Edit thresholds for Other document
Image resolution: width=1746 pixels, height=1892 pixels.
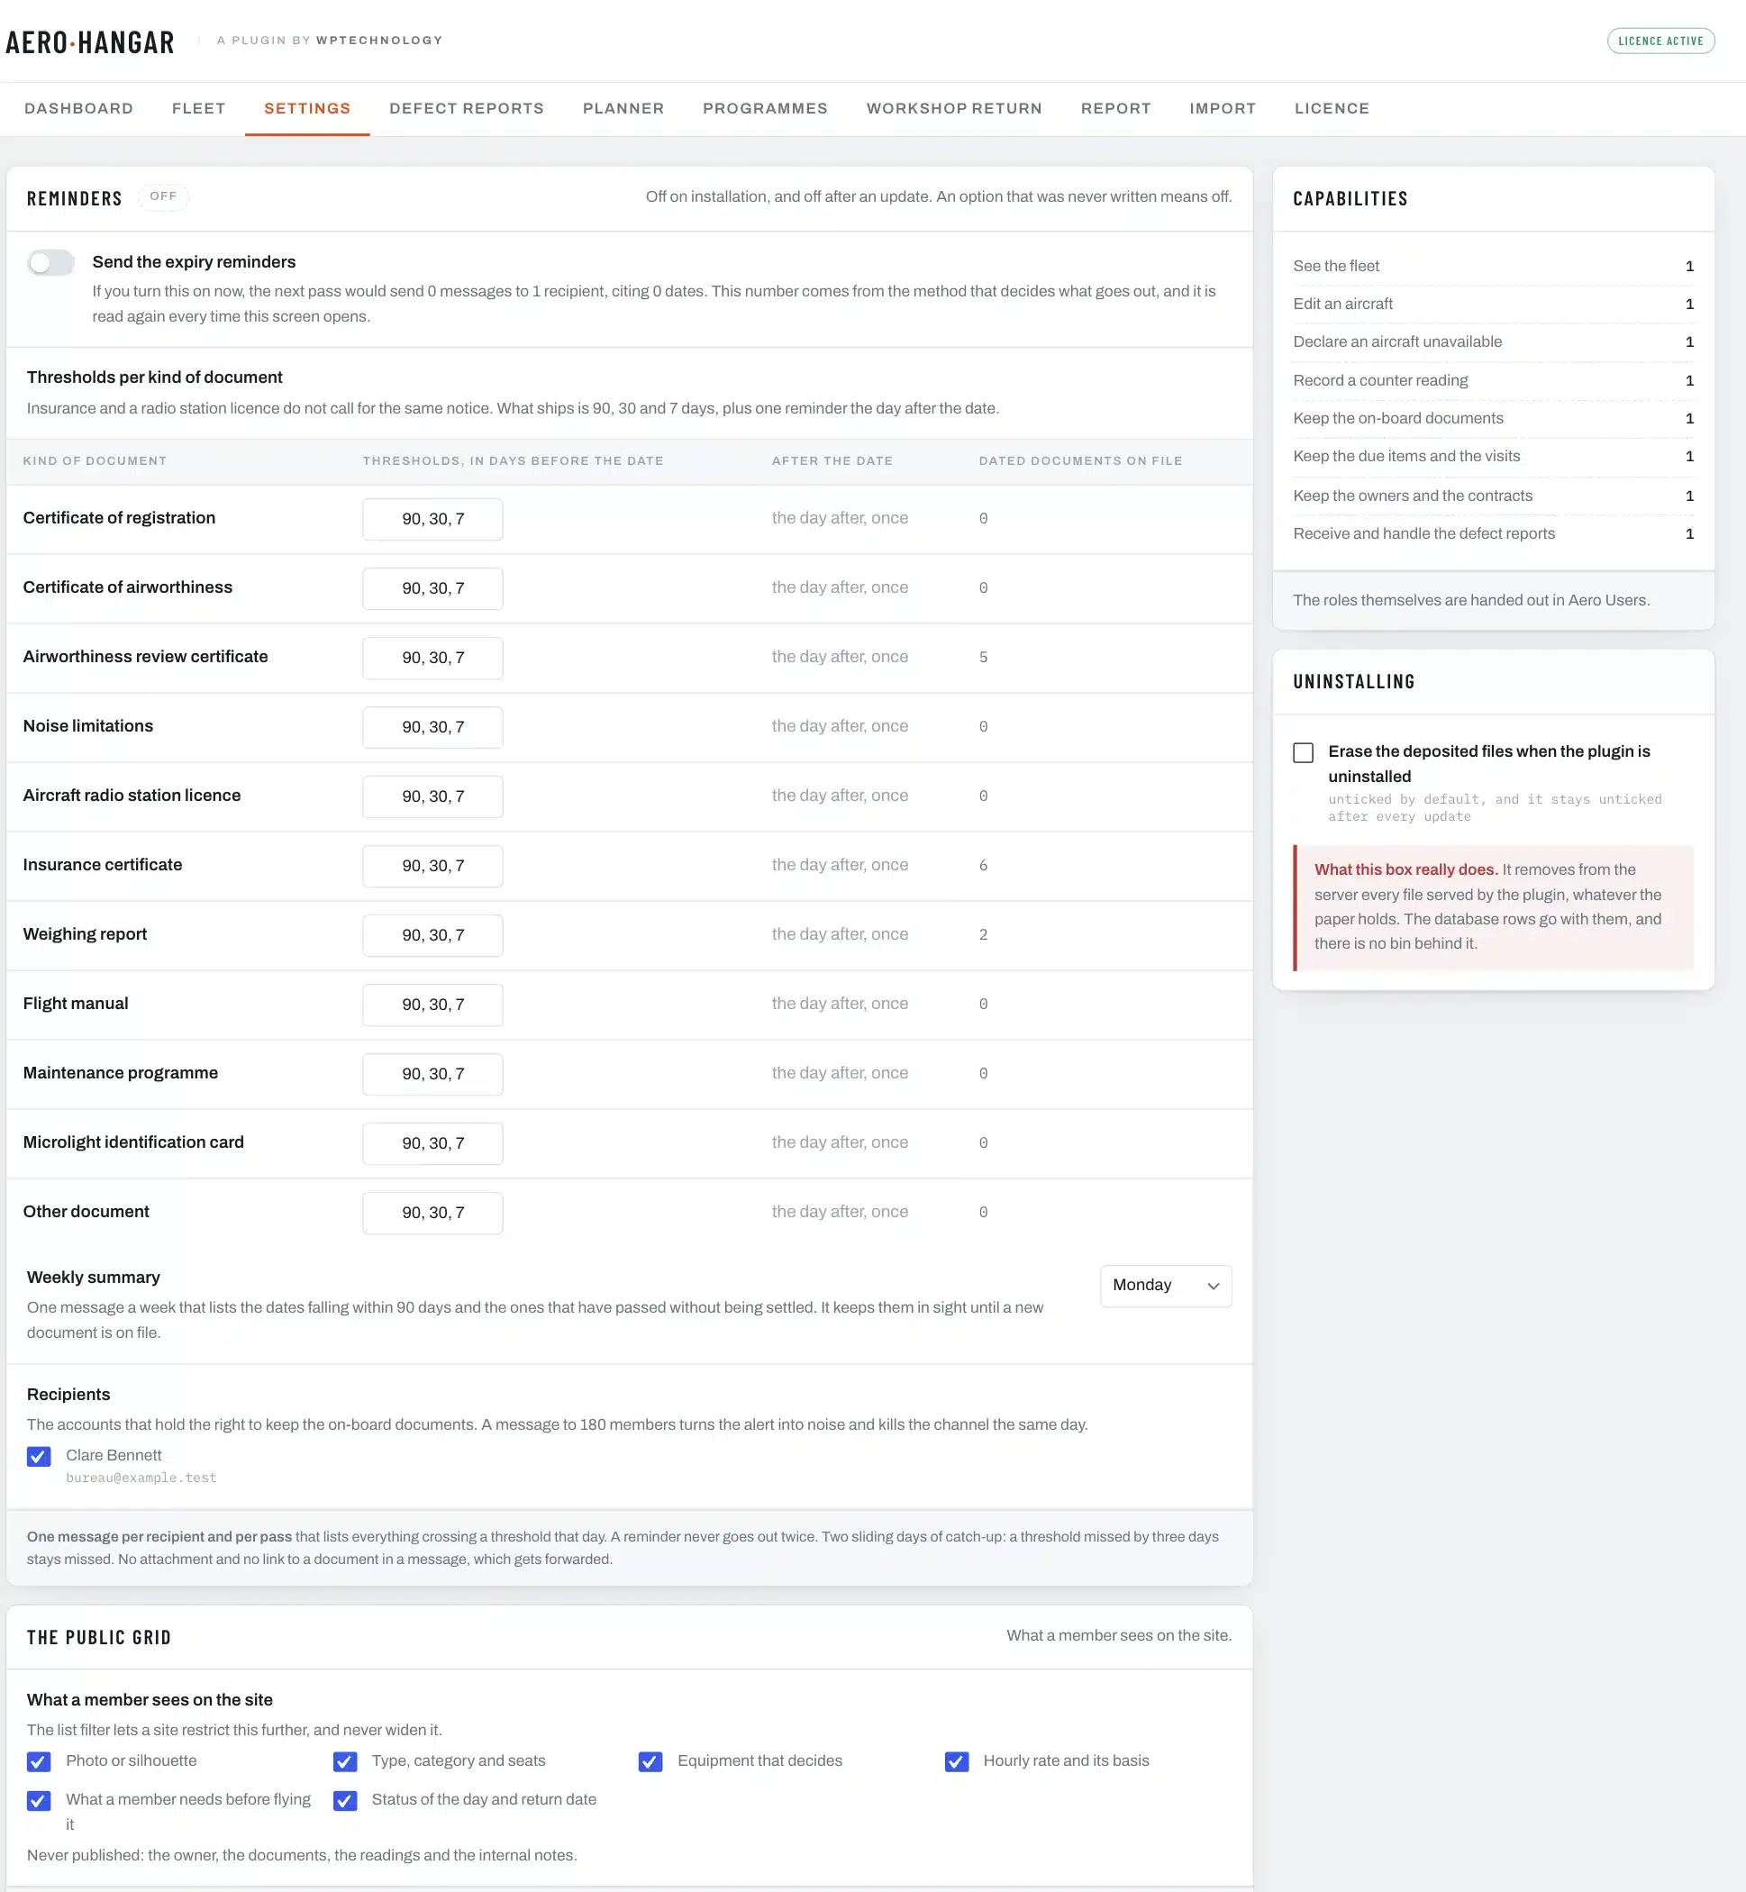point(432,1213)
